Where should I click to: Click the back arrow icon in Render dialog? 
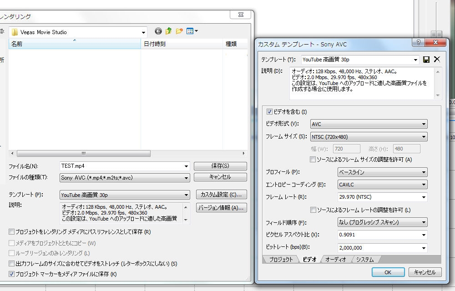click(x=158, y=31)
